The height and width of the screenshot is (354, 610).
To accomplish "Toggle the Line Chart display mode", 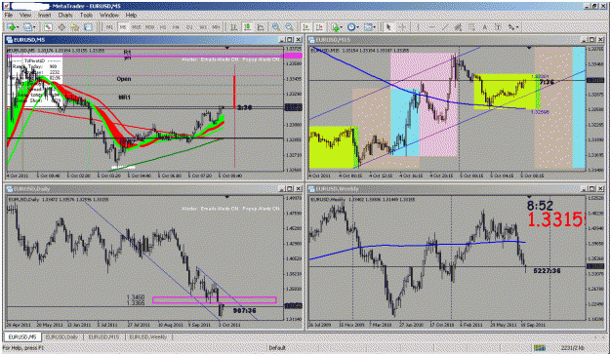I will (x=261, y=26).
